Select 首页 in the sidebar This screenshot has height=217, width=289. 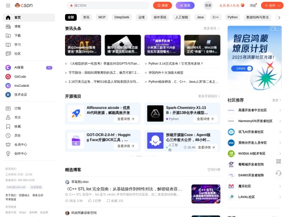pyautogui.click(x=29, y=17)
